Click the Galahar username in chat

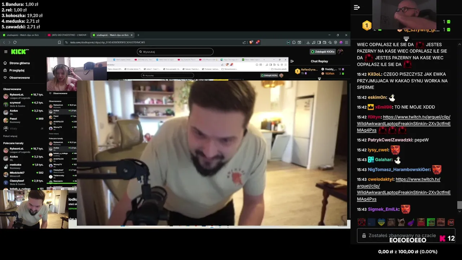pos(383,160)
